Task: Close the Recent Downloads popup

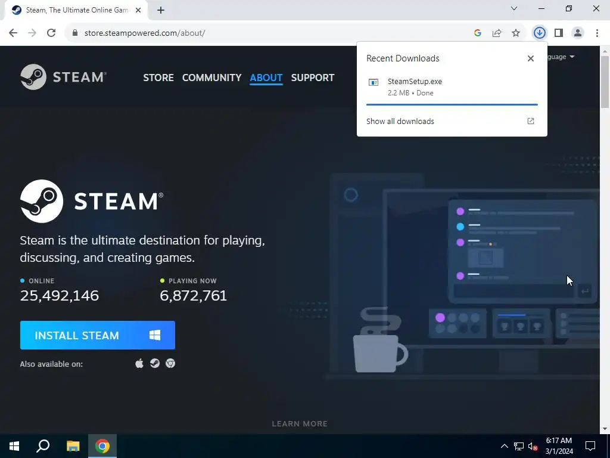Action: coord(531,58)
